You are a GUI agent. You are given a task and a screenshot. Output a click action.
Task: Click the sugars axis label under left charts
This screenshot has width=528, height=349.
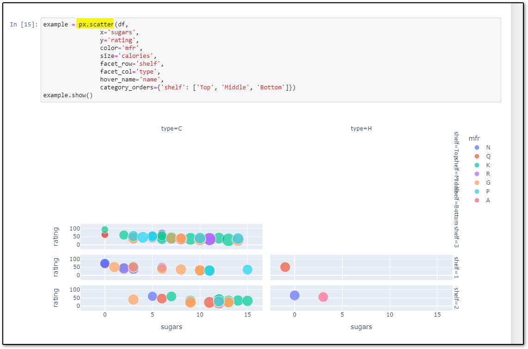[171, 327]
